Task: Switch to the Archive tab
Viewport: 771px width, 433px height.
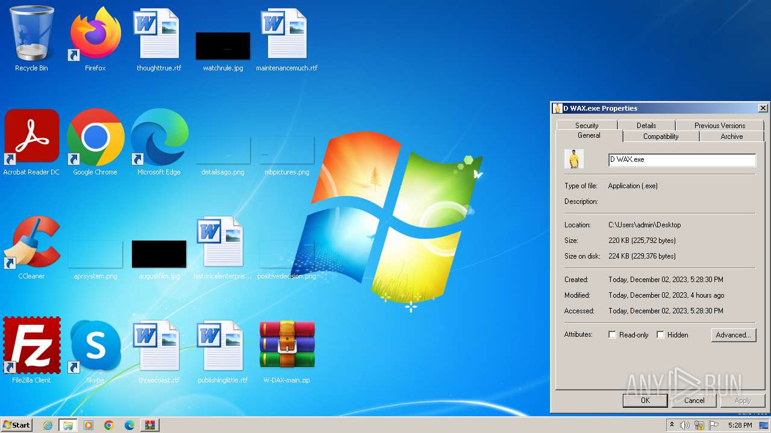Action: pos(732,137)
